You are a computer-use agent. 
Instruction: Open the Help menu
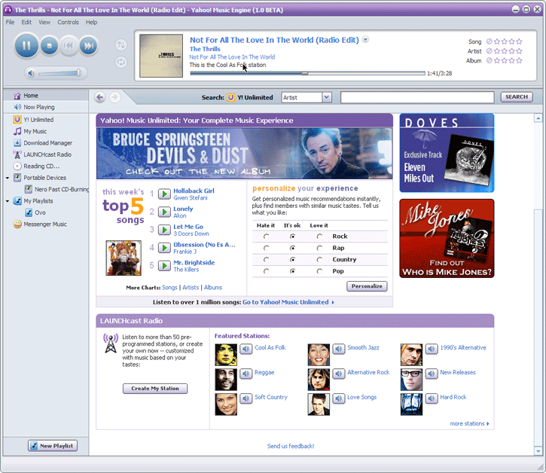[x=92, y=23]
